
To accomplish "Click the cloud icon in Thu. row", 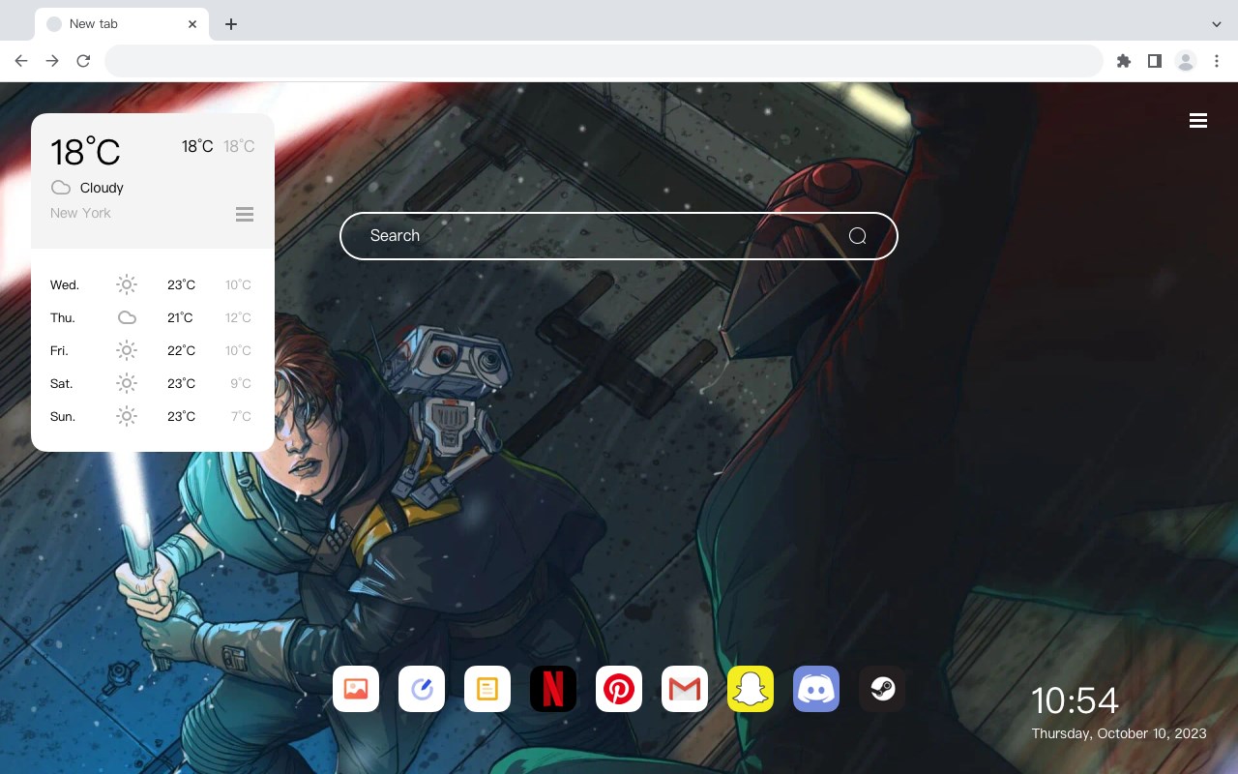I will click(127, 317).
